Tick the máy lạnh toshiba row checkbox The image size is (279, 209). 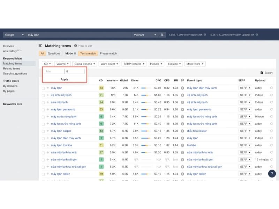(43, 146)
